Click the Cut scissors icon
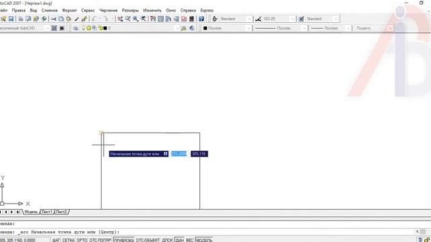This screenshot has width=431, height=242. point(54,19)
